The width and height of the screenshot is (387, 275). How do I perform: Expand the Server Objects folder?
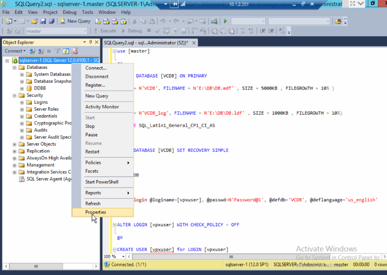click(15, 144)
